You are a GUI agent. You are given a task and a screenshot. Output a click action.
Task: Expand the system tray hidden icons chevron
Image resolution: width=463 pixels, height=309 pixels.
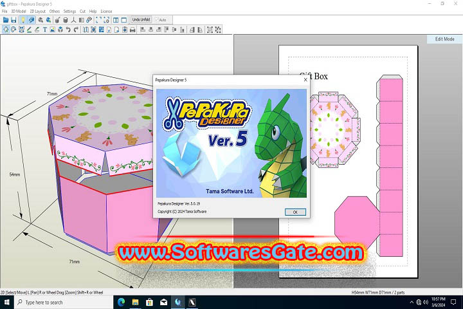412,302
